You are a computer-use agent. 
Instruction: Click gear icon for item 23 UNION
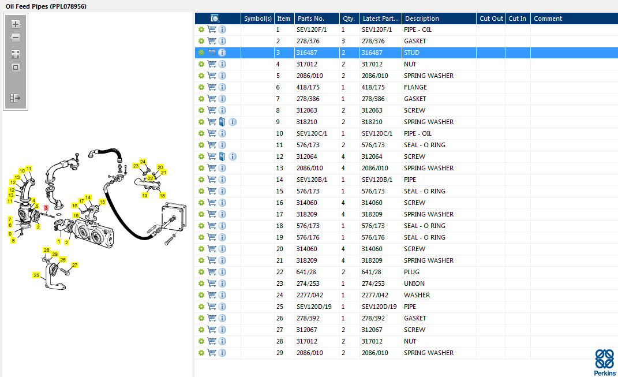tap(201, 283)
